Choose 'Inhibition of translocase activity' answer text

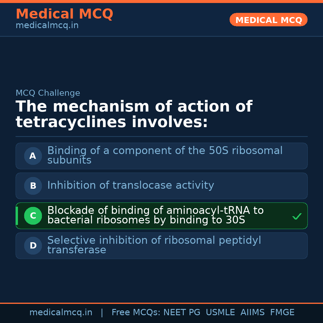130,185
